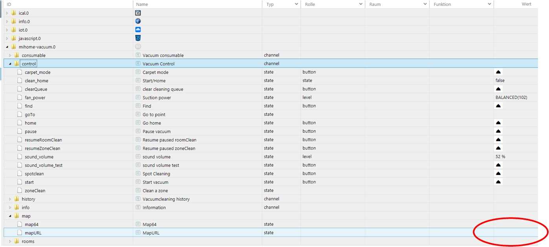This screenshot has width=549, height=247.
Task: Trigger the Pause vacuum button value
Action: [498, 131]
